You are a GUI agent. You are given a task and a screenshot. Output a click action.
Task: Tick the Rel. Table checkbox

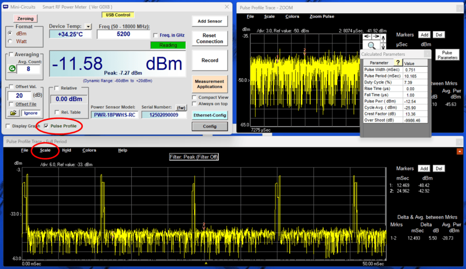coord(57,112)
